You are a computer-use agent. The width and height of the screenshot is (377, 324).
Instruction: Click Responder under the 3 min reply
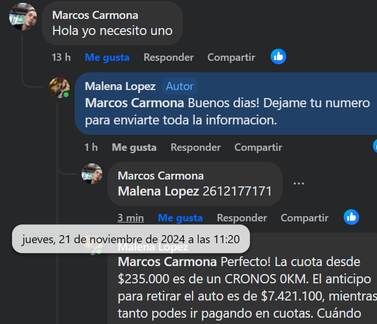point(241,218)
